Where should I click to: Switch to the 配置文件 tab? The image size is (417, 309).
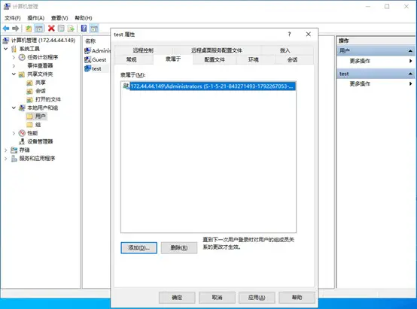(215, 59)
